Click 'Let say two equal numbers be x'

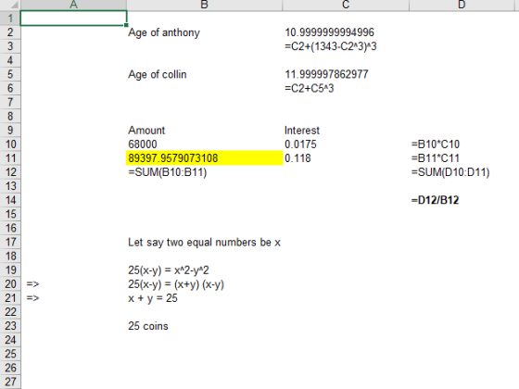[x=204, y=243]
